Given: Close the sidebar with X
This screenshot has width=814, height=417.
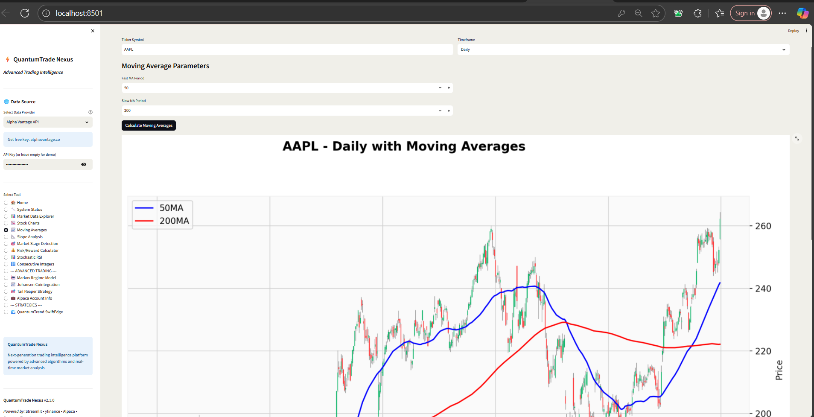Looking at the screenshot, I should (x=93, y=31).
